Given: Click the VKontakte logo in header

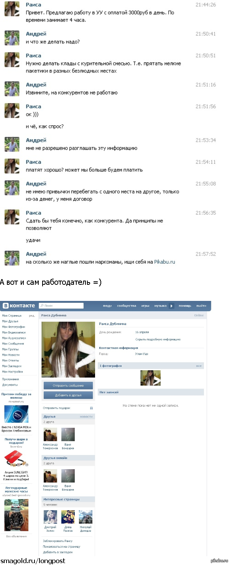Looking at the screenshot, I should click(x=19, y=305).
